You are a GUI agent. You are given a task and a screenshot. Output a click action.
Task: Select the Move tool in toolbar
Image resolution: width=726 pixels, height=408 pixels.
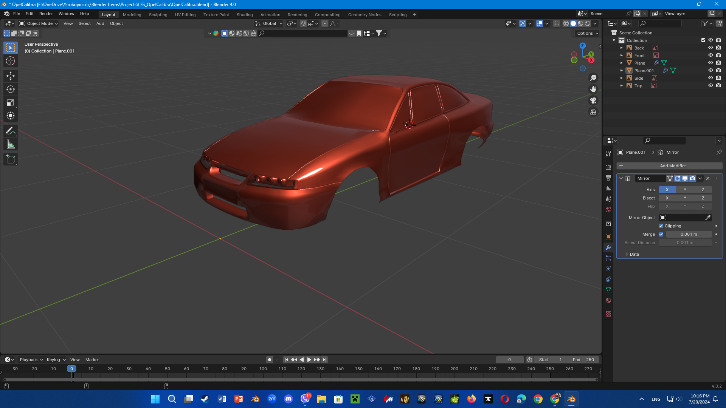pyautogui.click(x=11, y=76)
